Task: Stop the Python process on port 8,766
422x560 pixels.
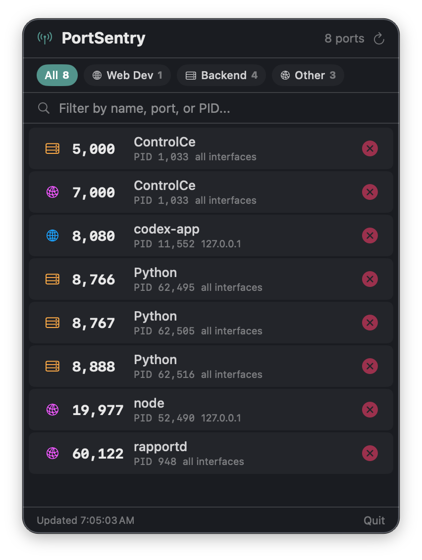Action: (369, 279)
